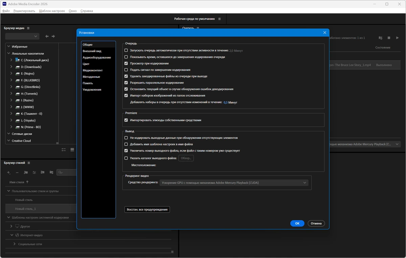Click Отмена to cancel dialog
This screenshot has height=258, width=406.
click(x=316, y=223)
